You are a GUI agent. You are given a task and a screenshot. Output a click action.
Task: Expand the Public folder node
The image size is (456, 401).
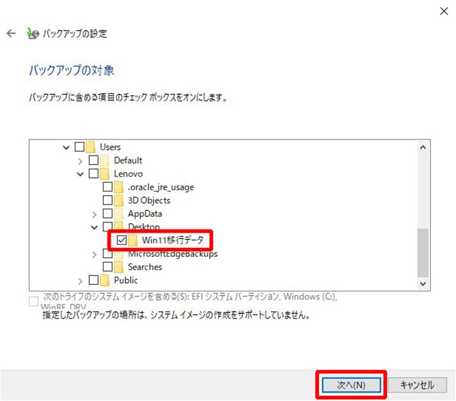[x=80, y=281]
